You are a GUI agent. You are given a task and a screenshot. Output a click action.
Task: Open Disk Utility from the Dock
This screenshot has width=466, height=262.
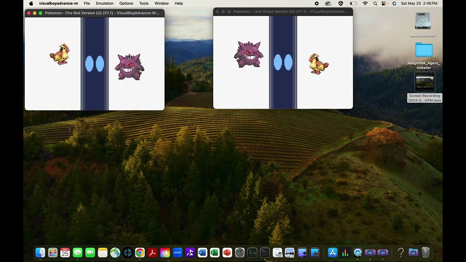click(x=277, y=253)
